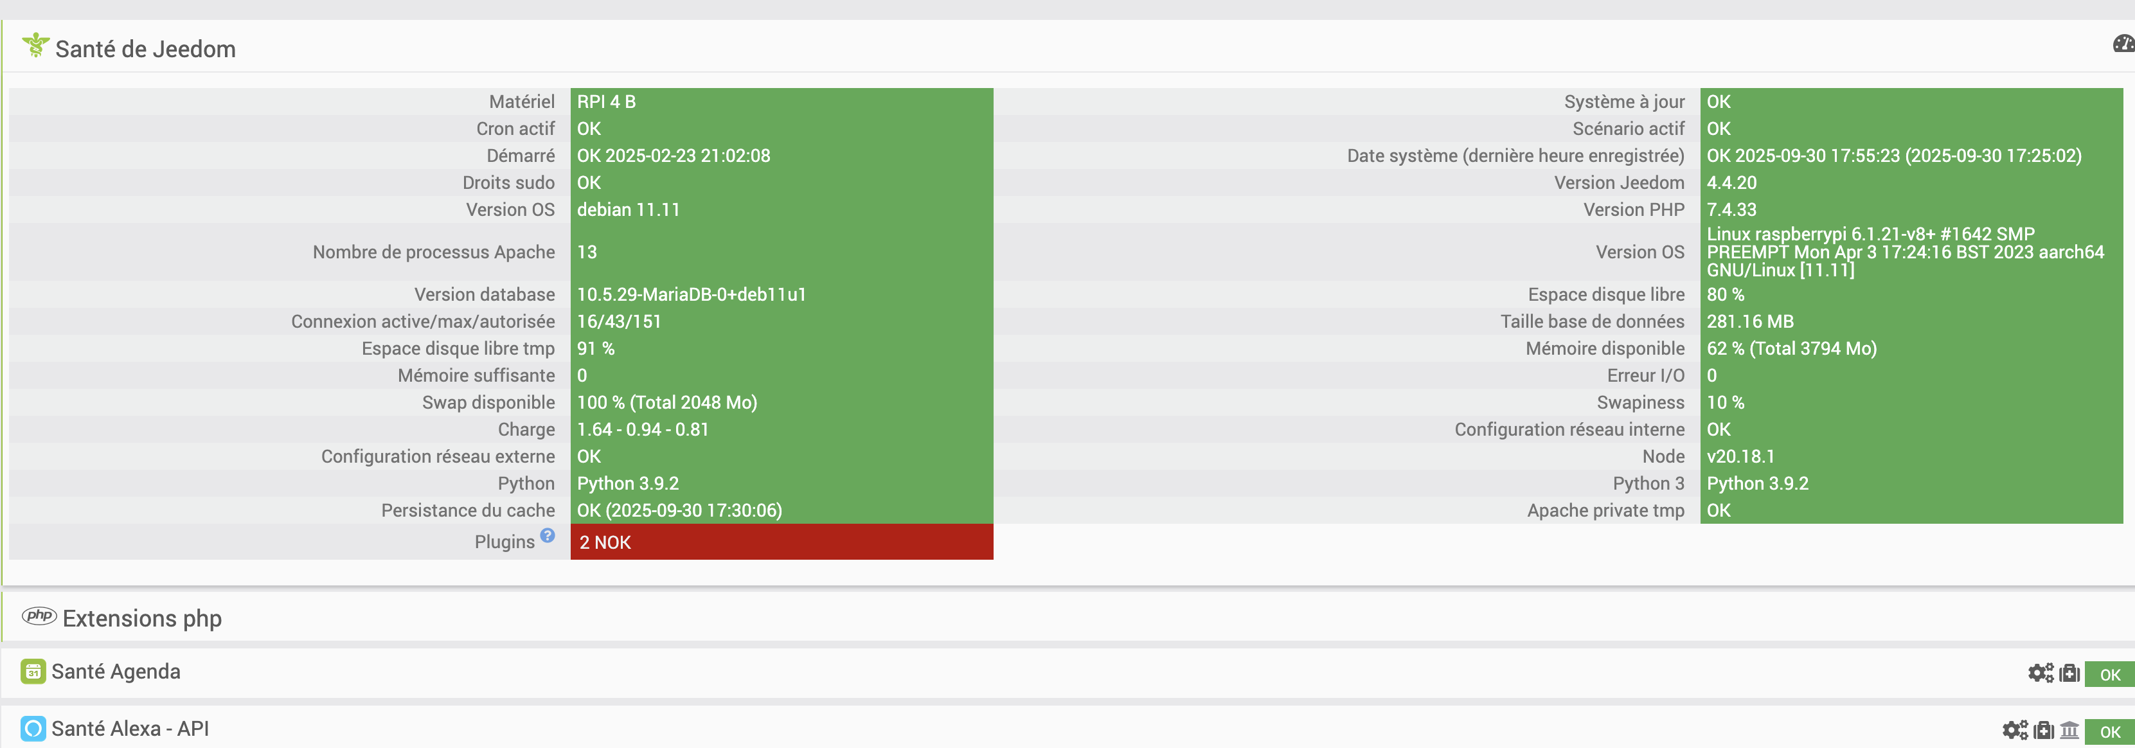
Task: Click Santé Agenda medical kit icon
Action: pos(2069,673)
